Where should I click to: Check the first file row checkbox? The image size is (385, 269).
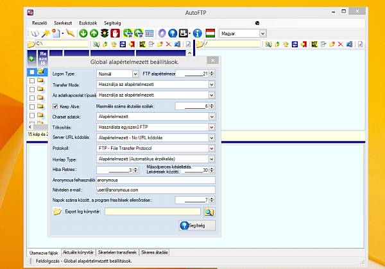pyautogui.click(x=31, y=72)
